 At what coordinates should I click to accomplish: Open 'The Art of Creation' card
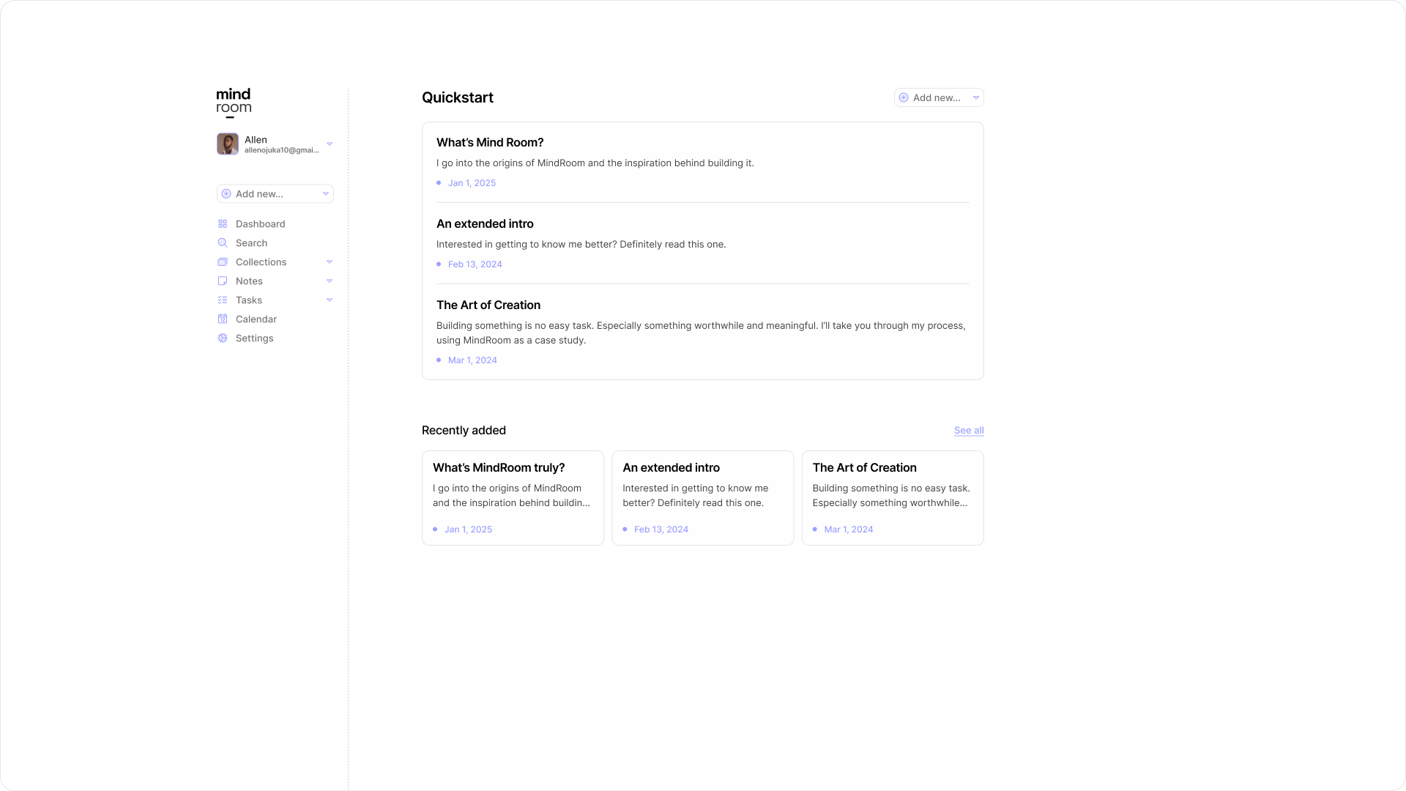click(x=892, y=498)
